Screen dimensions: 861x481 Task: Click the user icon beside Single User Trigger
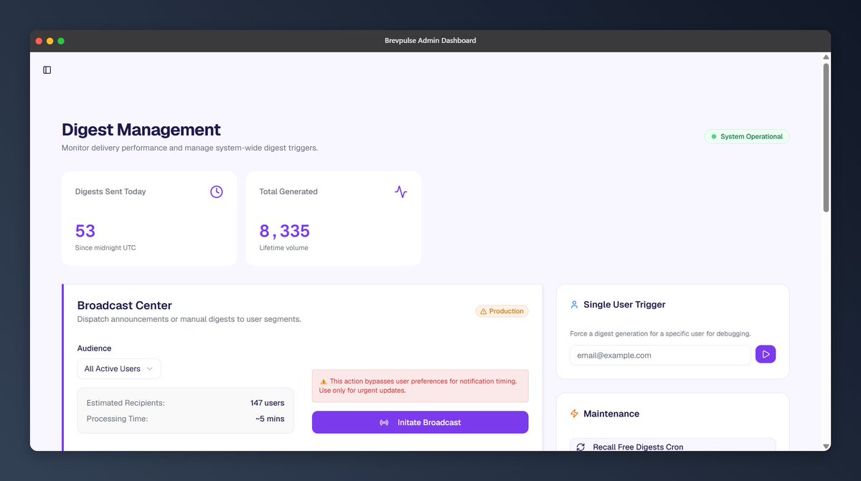coord(574,305)
